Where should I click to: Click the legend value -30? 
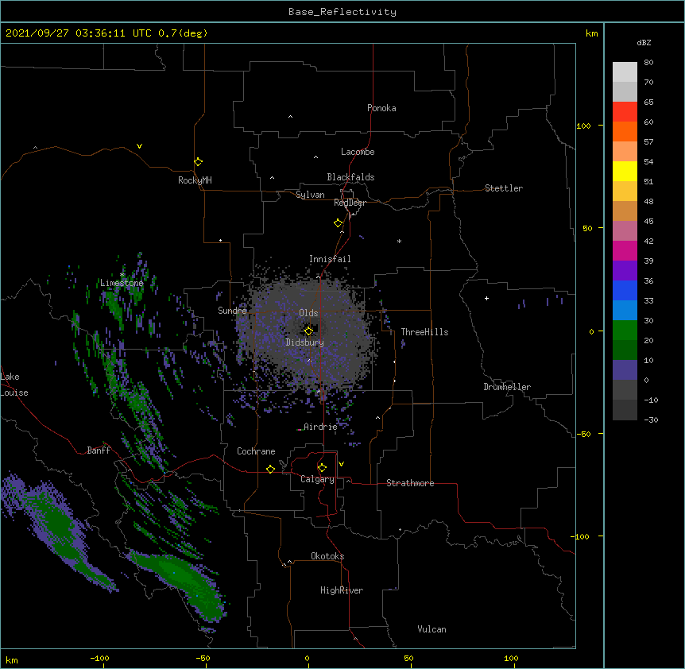651,420
